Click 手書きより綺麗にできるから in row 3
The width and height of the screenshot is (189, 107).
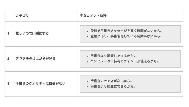click(113, 87)
